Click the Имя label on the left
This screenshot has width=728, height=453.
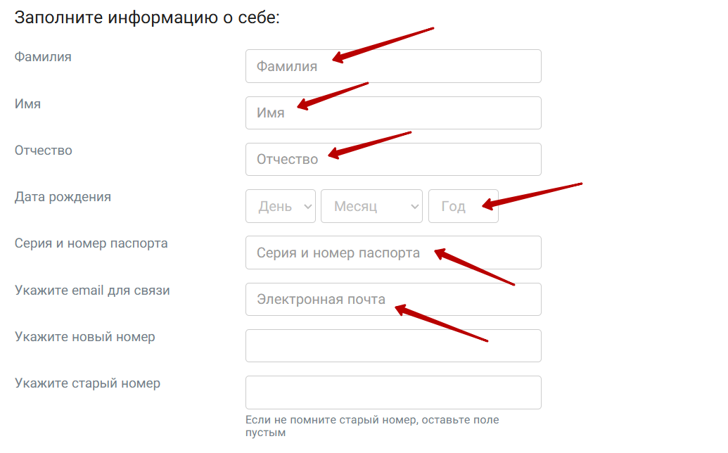click(x=27, y=103)
